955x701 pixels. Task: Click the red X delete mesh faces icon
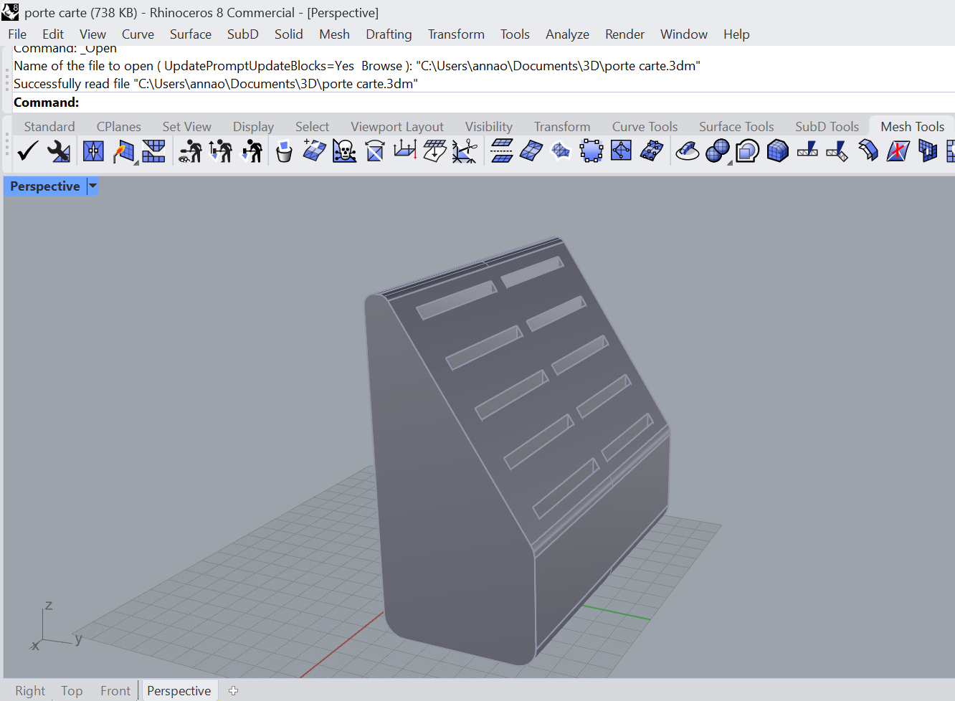897,151
